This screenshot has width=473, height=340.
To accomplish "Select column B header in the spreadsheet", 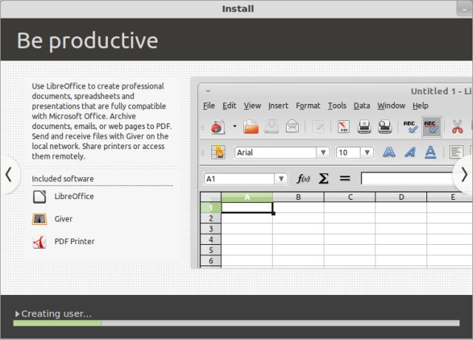I will (x=298, y=197).
